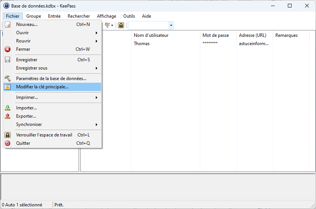Image resolution: width=316 pixels, height=209 pixels.
Task: Sort by Mot de passe column header
Action: click(218, 35)
